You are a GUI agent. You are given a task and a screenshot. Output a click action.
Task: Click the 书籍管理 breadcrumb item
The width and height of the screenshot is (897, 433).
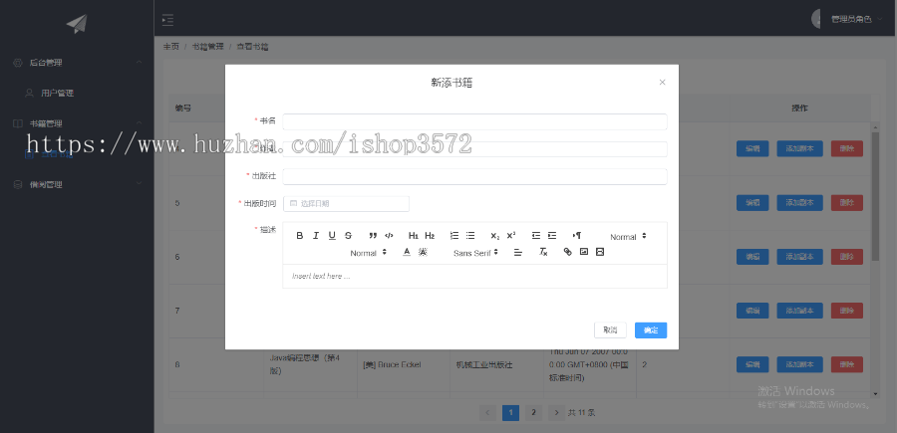tap(207, 47)
